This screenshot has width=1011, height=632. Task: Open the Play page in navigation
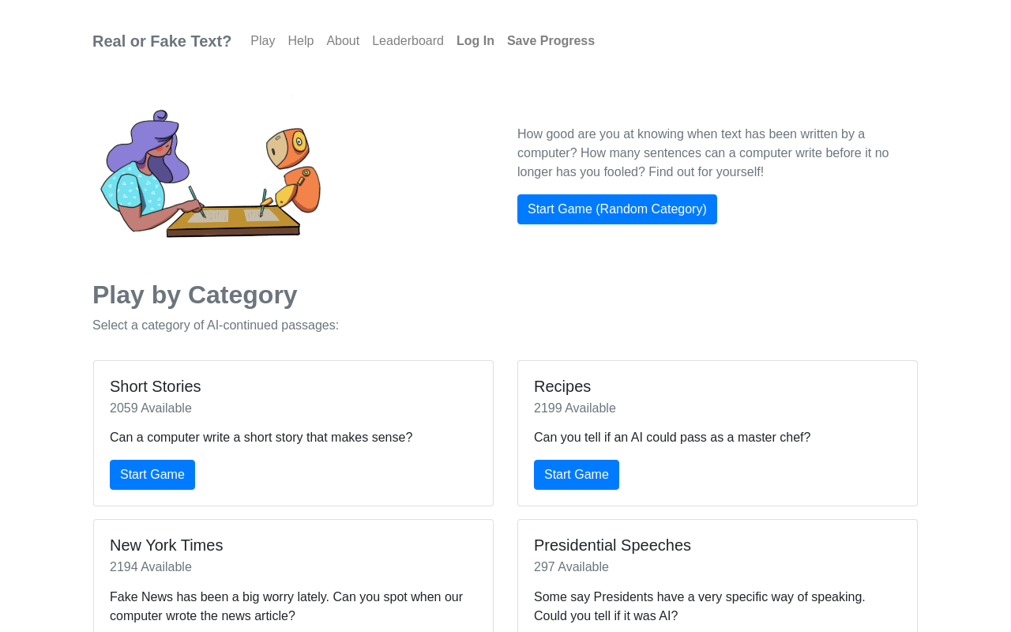click(263, 41)
